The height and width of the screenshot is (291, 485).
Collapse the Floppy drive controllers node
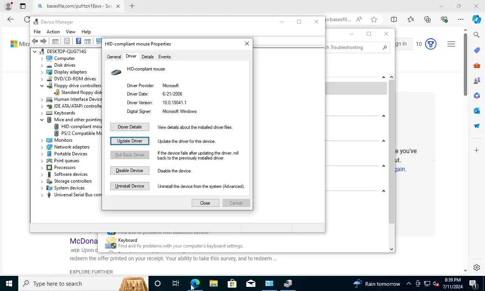[x=42, y=86]
